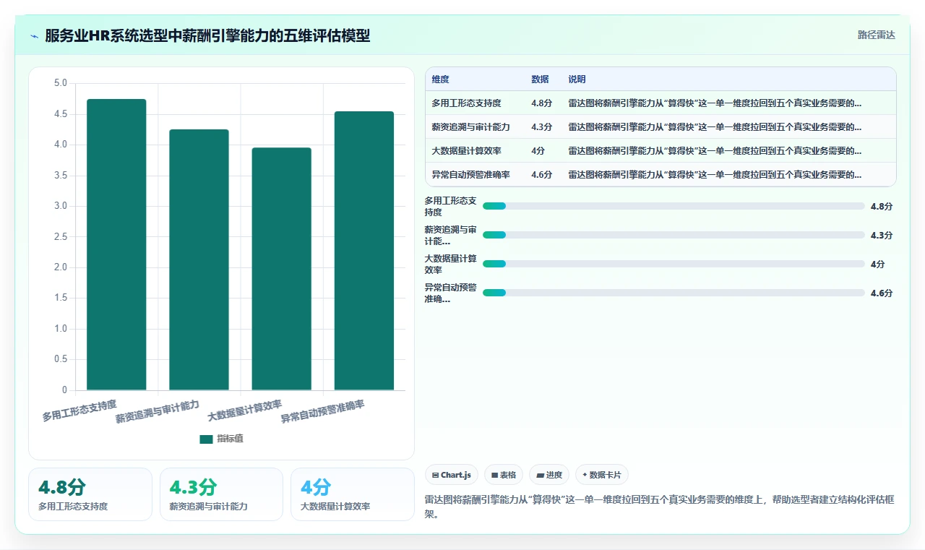Click the 大数据量计算效率 bar in the chart
925x550 pixels.
point(281,269)
